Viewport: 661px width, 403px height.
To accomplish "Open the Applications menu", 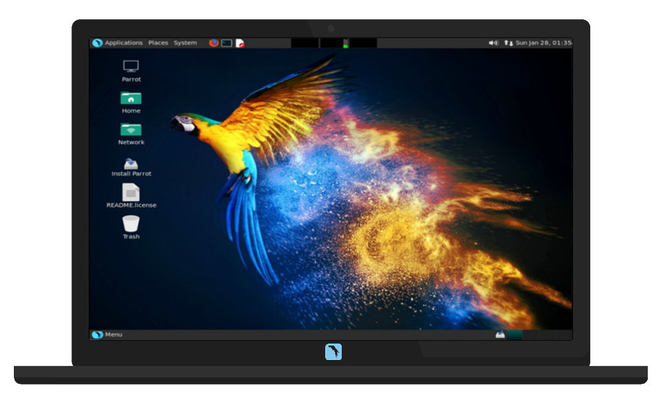I will [124, 43].
